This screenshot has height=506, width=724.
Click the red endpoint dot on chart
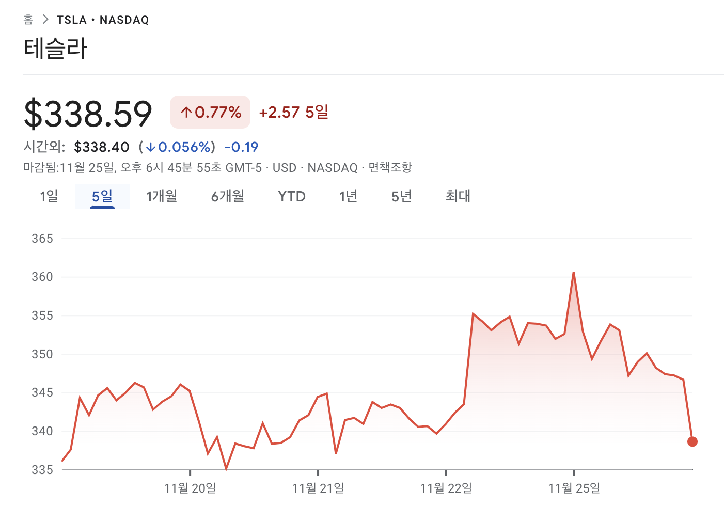coord(692,441)
